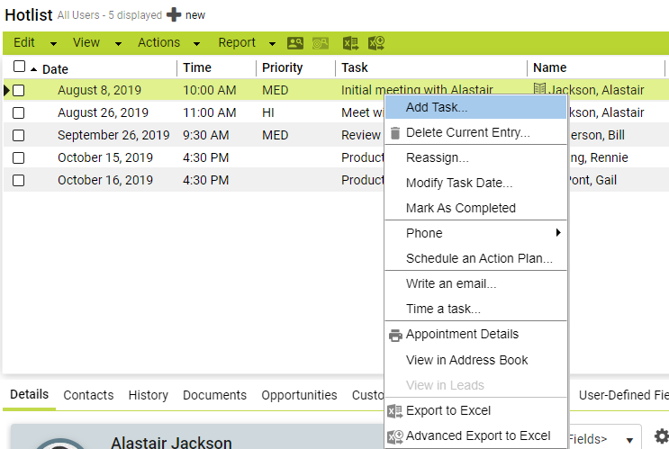
Task: Select Time a task option
Action: [475, 309]
